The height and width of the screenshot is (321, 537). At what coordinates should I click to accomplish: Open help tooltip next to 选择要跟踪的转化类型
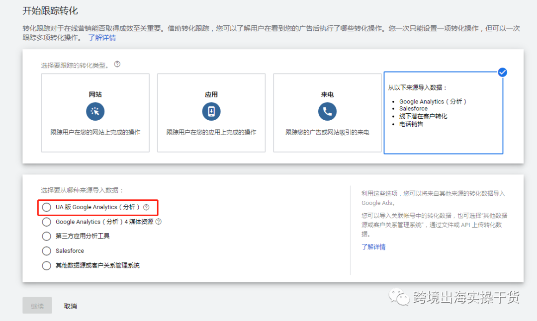pyautogui.click(x=117, y=64)
